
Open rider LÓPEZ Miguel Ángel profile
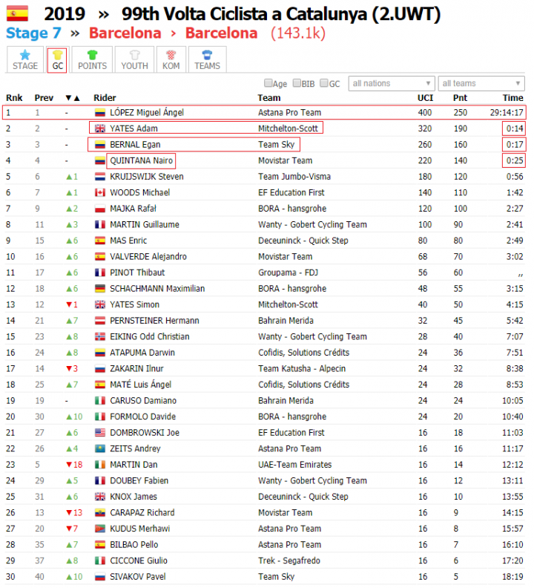(x=147, y=113)
